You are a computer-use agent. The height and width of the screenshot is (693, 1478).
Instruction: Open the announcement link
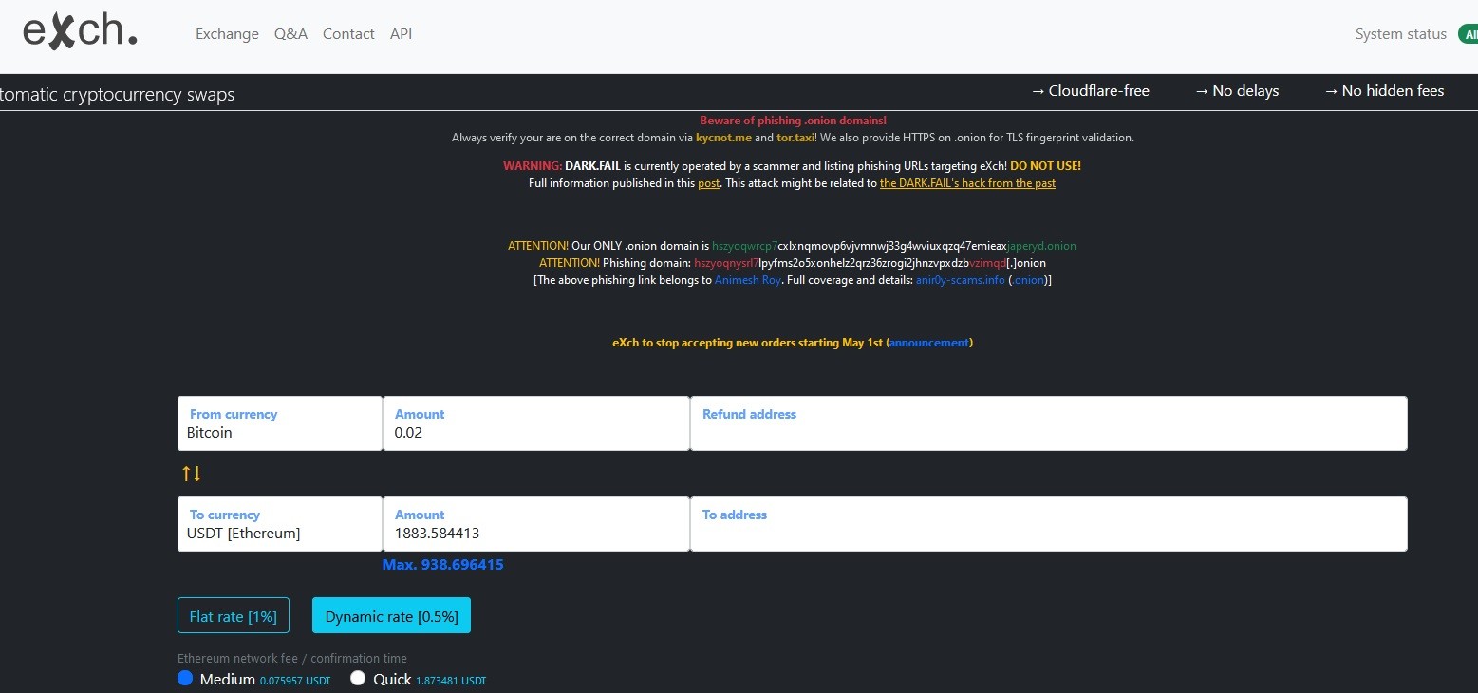[x=929, y=343]
